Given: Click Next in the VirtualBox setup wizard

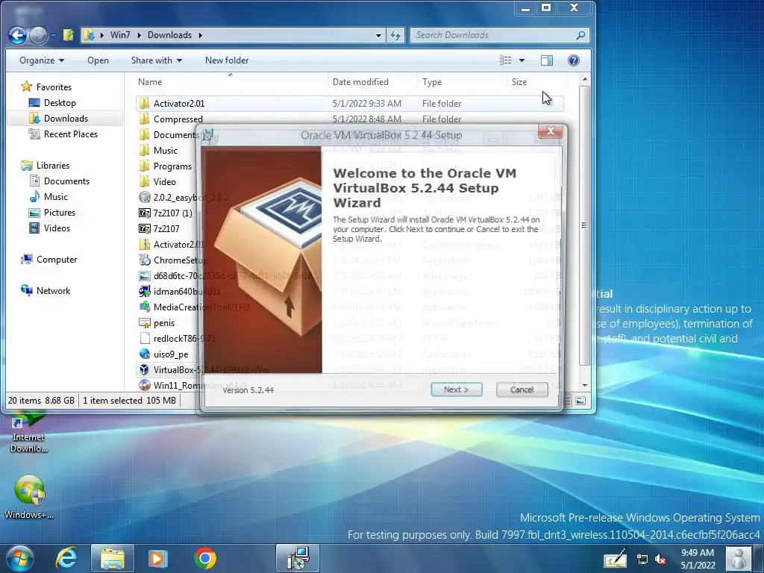Looking at the screenshot, I should pyautogui.click(x=457, y=389).
